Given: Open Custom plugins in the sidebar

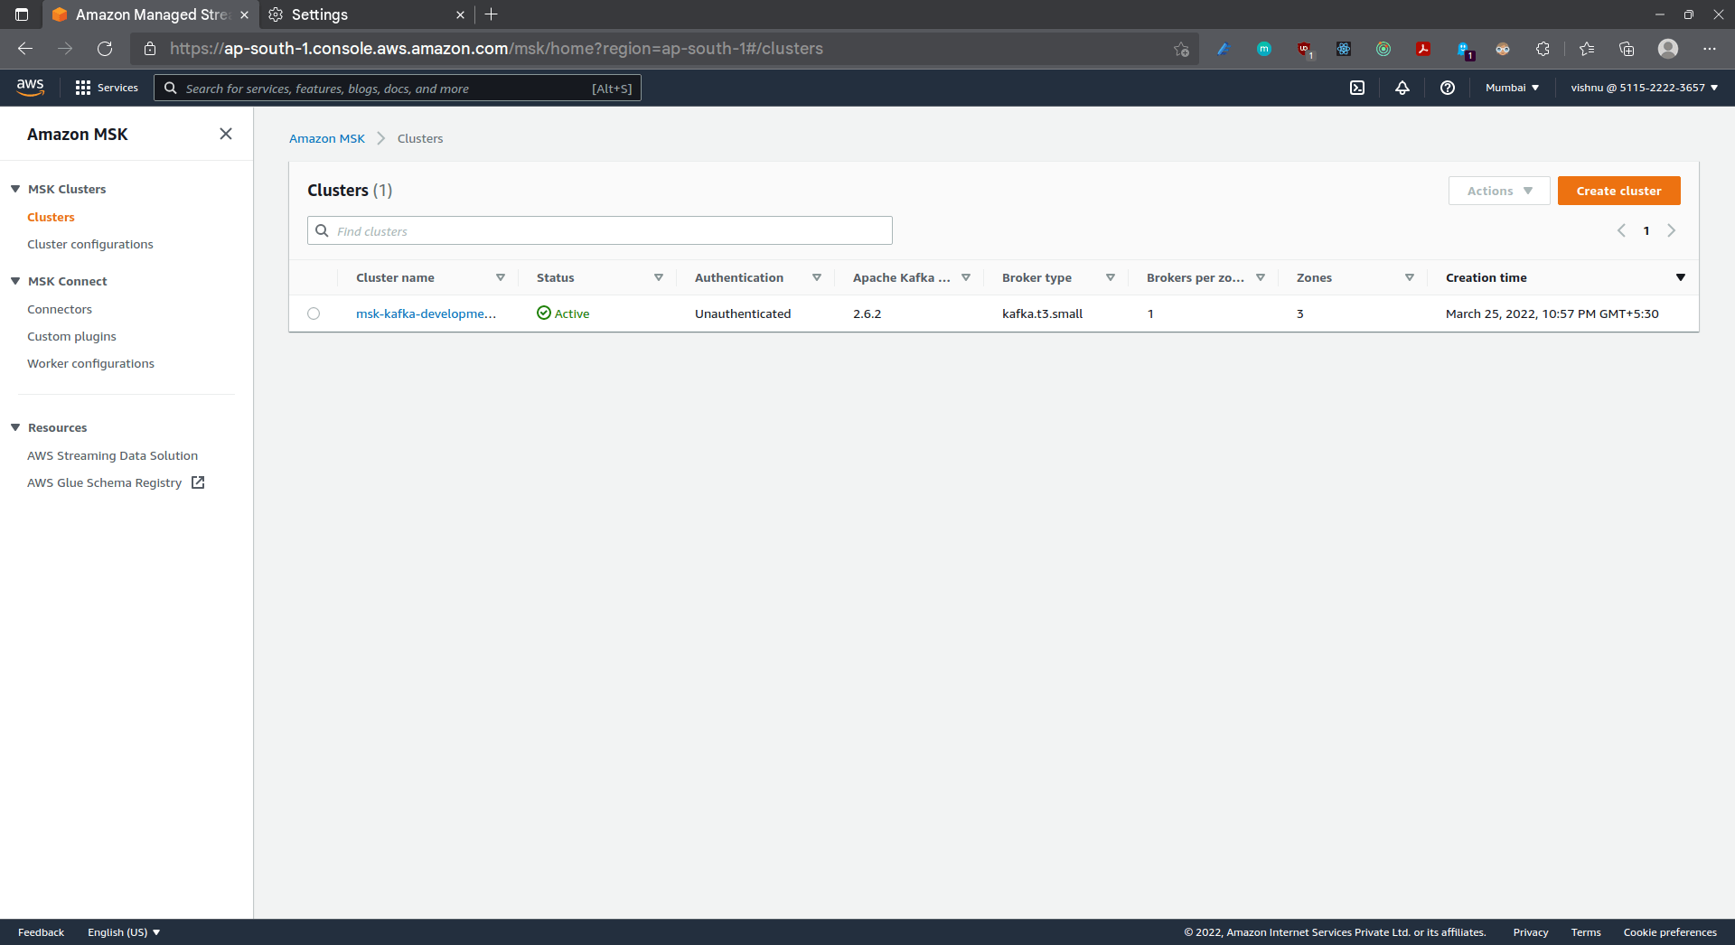Looking at the screenshot, I should (71, 336).
